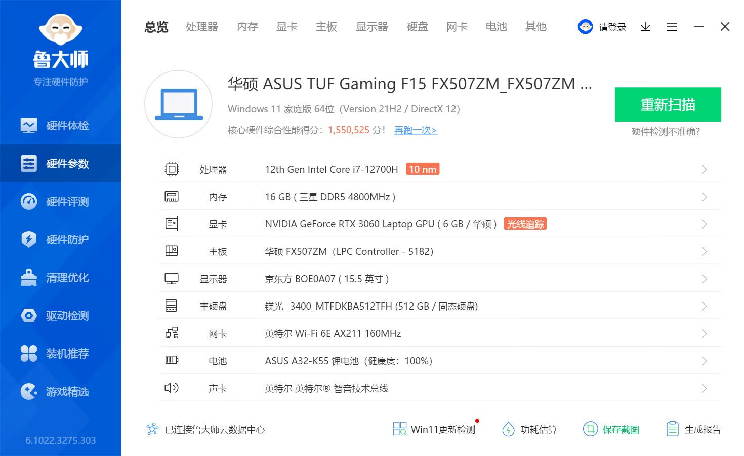Click the Win11更新检测 icon
744x456 pixels.
400,429
